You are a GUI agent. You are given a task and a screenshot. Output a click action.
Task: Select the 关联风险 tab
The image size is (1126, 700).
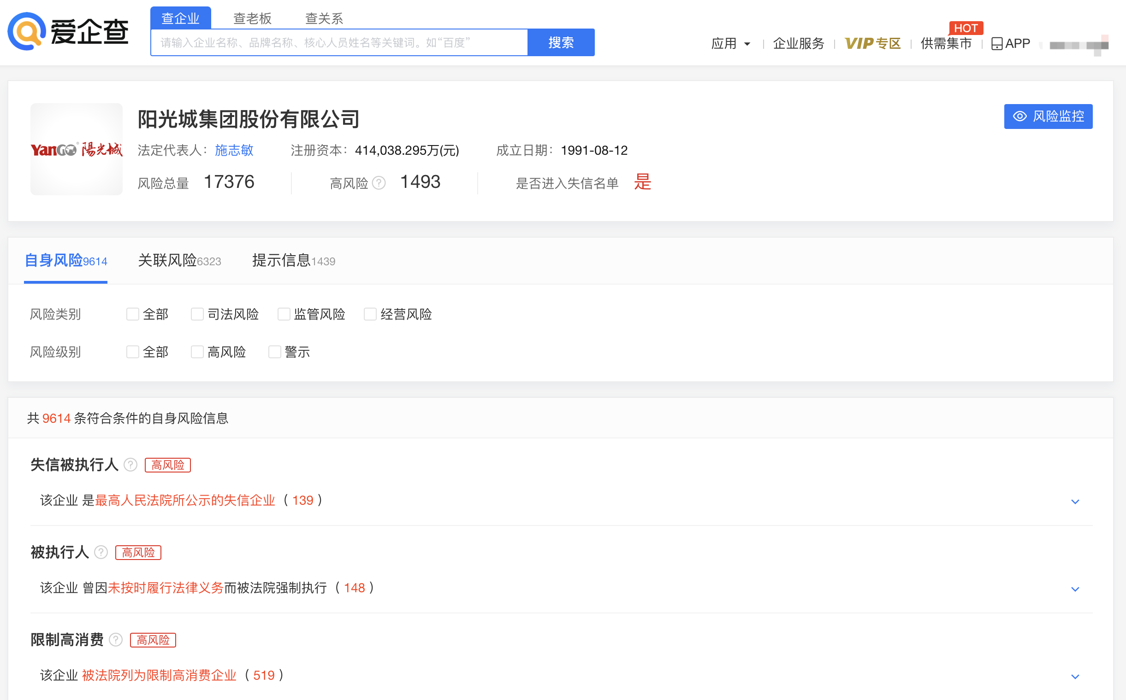click(180, 261)
